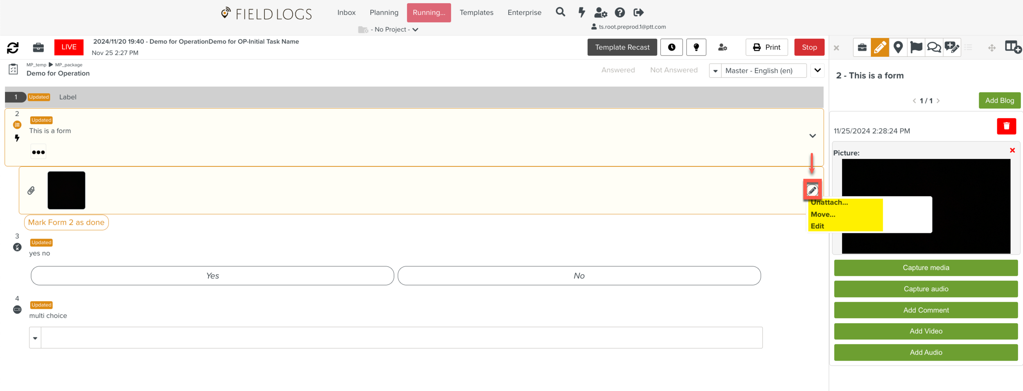Image resolution: width=1023 pixels, height=391 pixels.
Task: Click the search magnifier icon in top navigation
Action: tap(560, 12)
